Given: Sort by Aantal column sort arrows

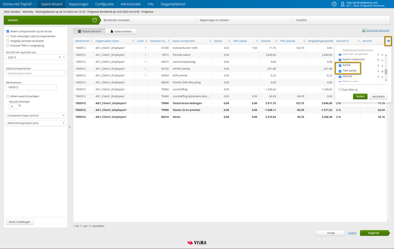Looking at the screenshot, I should pos(229,41).
